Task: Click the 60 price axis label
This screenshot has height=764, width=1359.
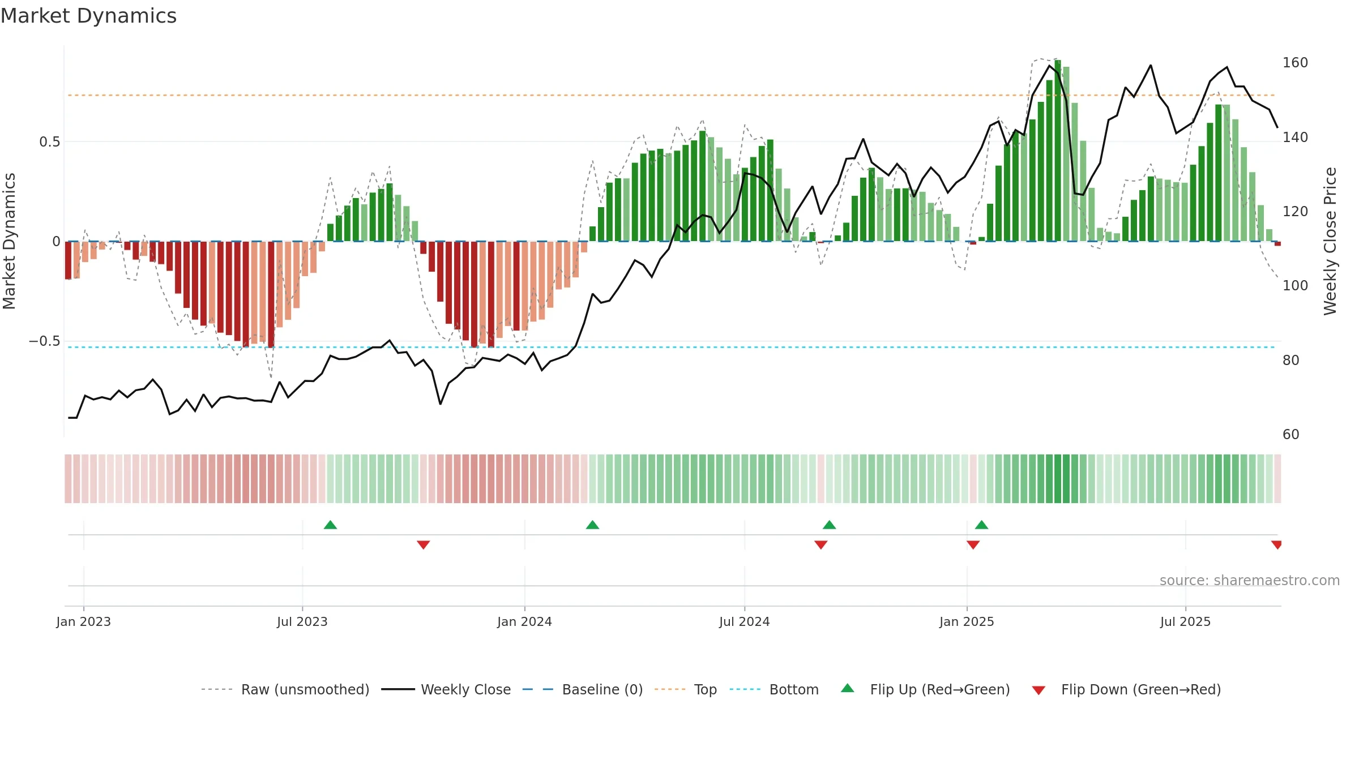Action: [1291, 435]
